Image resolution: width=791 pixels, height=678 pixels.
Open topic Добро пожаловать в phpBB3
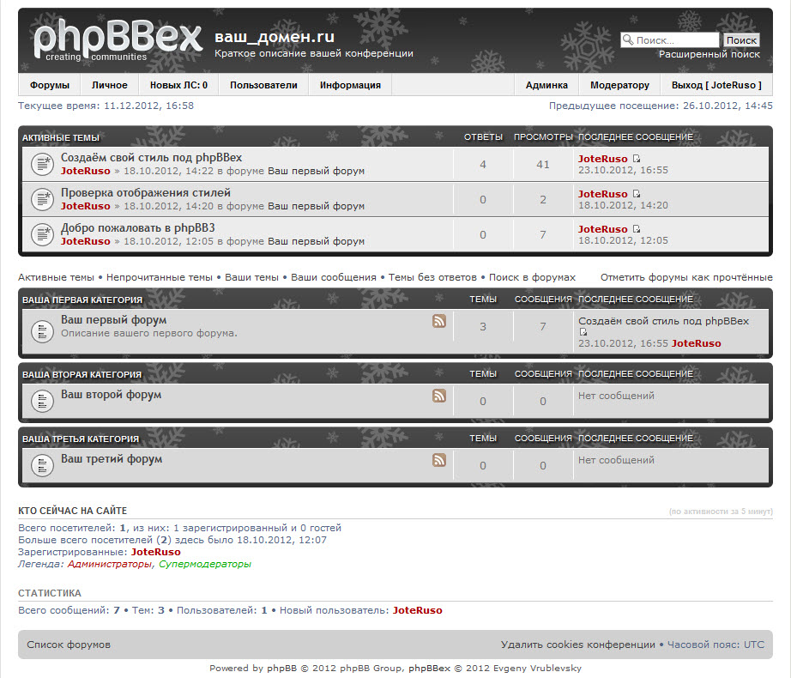[138, 228]
